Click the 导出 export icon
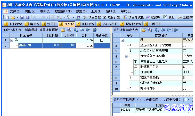 click(53, 17)
